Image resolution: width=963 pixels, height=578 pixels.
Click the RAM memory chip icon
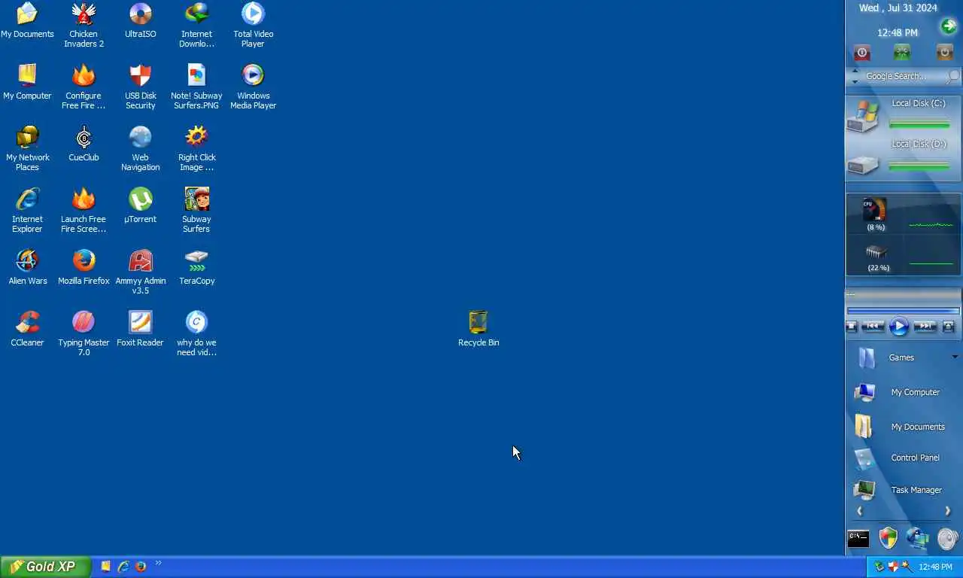click(876, 252)
